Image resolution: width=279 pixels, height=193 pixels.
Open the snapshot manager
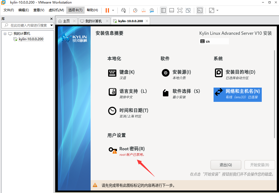point(152,10)
